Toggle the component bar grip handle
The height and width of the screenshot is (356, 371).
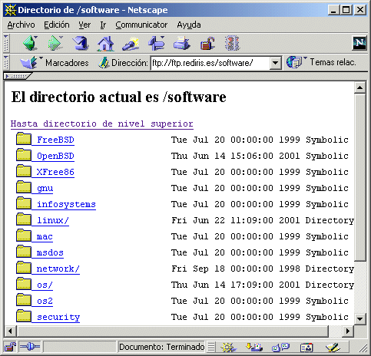pos(211,347)
